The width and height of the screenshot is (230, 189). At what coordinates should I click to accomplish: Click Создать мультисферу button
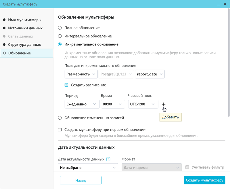(204, 180)
